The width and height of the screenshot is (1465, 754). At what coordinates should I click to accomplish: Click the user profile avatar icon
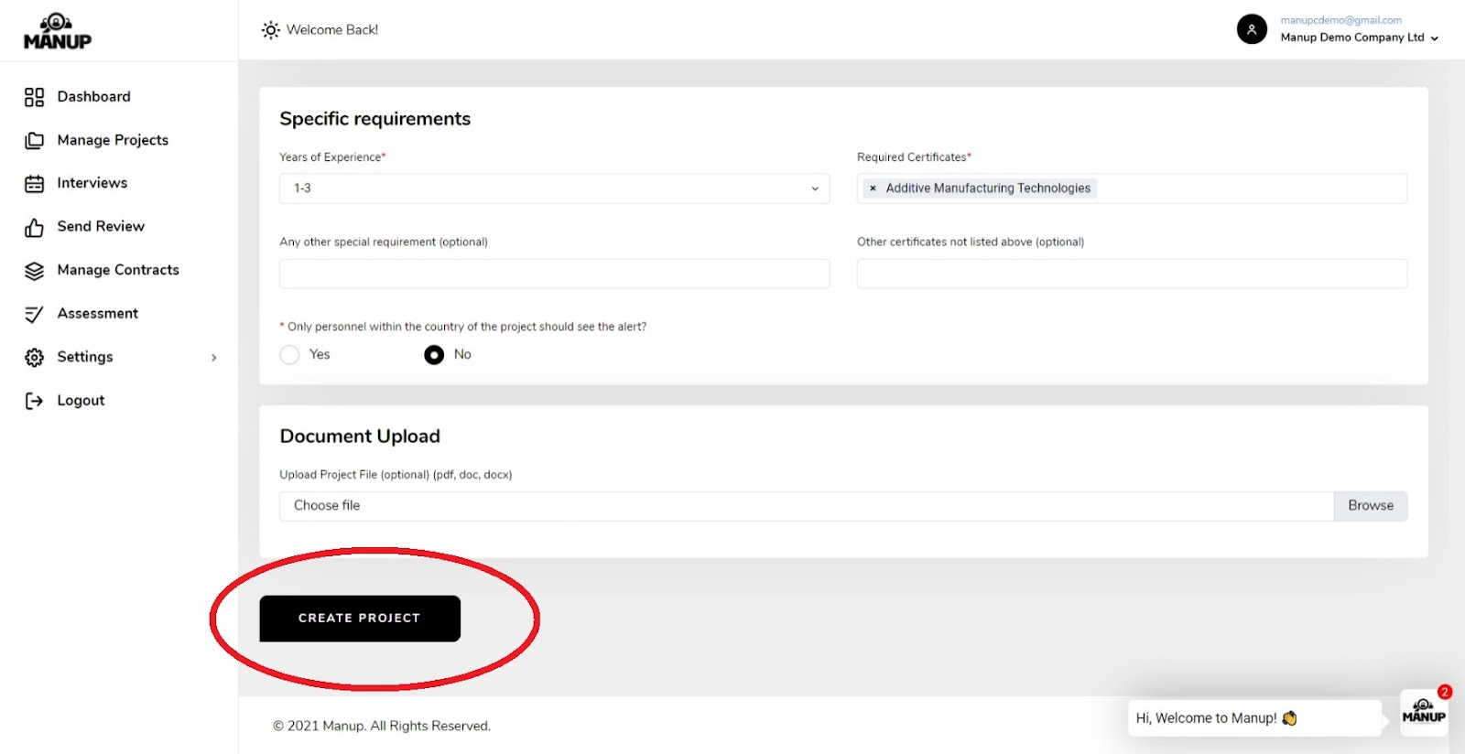pos(1252,29)
